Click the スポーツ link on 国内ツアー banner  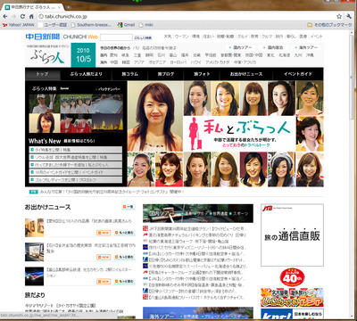[240, 214]
